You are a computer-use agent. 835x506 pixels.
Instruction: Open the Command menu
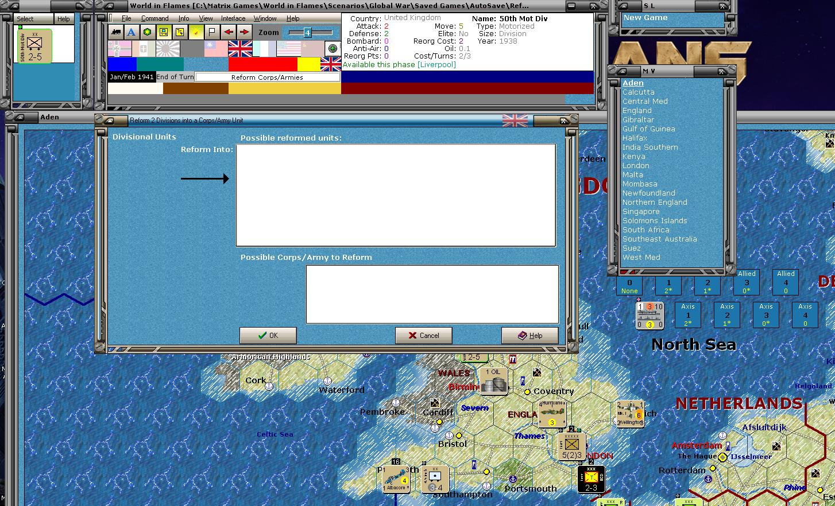(x=154, y=18)
